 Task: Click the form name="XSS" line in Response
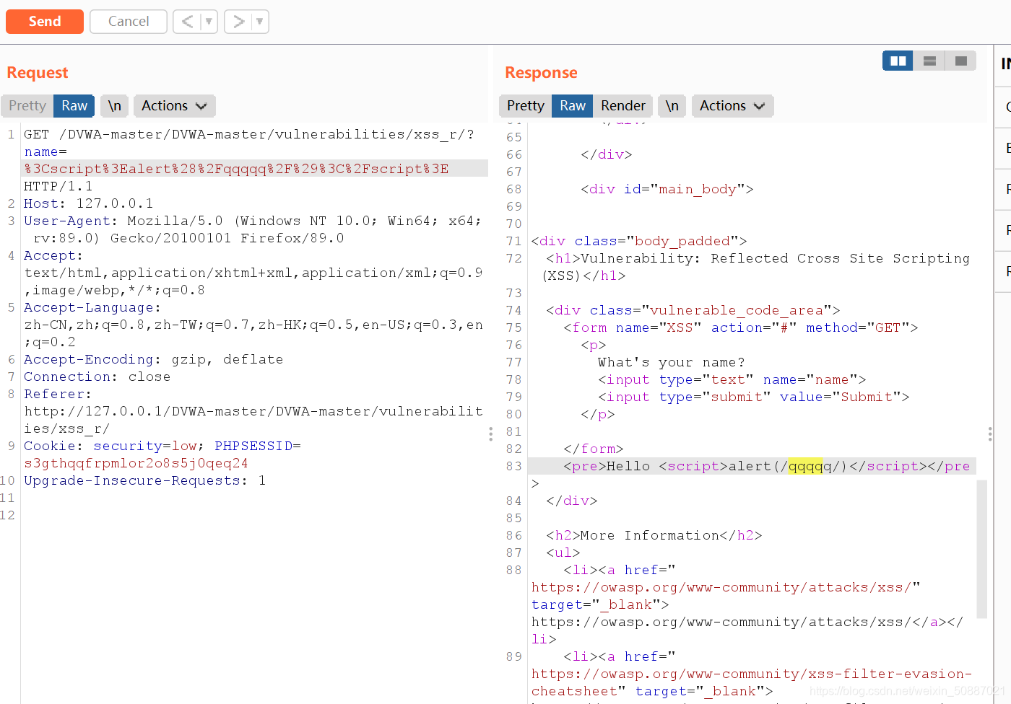click(x=741, y=327)
